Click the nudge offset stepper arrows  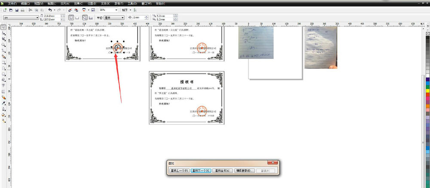pyautogui.click(x=146, y=18)
